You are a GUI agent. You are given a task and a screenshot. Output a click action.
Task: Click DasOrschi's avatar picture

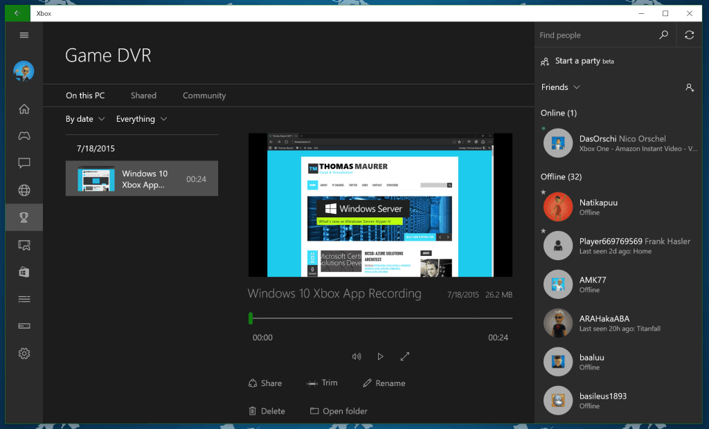(558, 143)
